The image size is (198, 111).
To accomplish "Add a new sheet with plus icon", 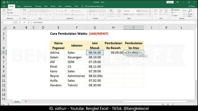I will tap(26, 101).
